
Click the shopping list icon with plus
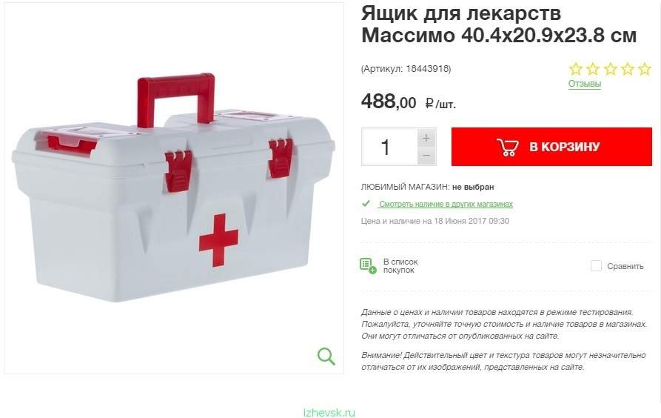(368, 266)
